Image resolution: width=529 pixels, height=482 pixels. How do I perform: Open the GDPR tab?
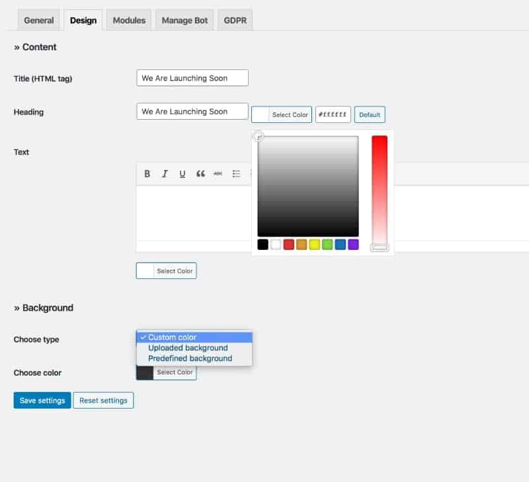tap(235, 20)
